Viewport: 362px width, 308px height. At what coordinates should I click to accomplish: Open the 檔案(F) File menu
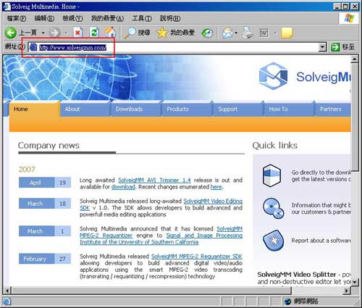point(17,18)
